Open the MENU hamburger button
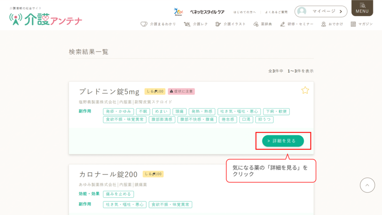Image resolution: width=382 pixels, height=215 pixels. [362, 8]
